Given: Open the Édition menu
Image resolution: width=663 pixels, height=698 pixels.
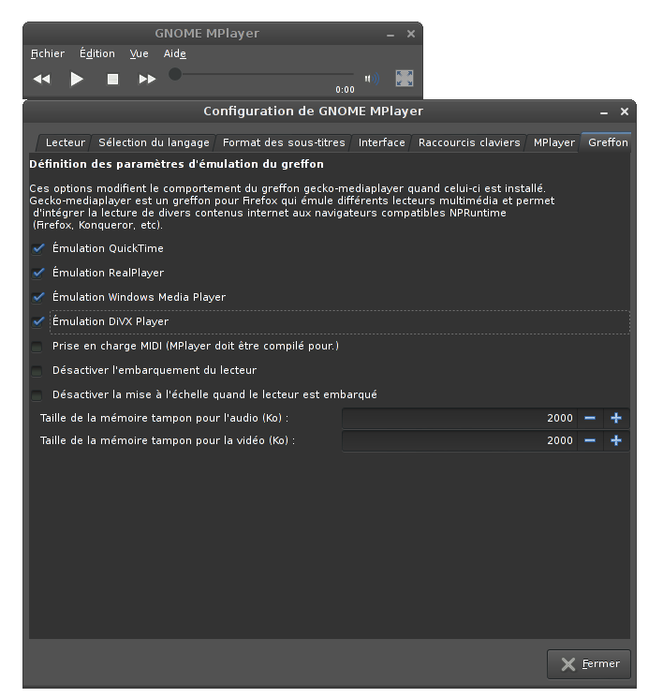Looking at the screenshot, I should coord(97,53).
